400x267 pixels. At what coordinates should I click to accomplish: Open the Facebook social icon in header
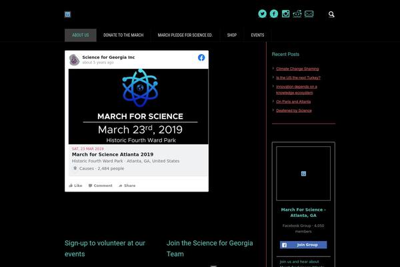pos(274,14)
